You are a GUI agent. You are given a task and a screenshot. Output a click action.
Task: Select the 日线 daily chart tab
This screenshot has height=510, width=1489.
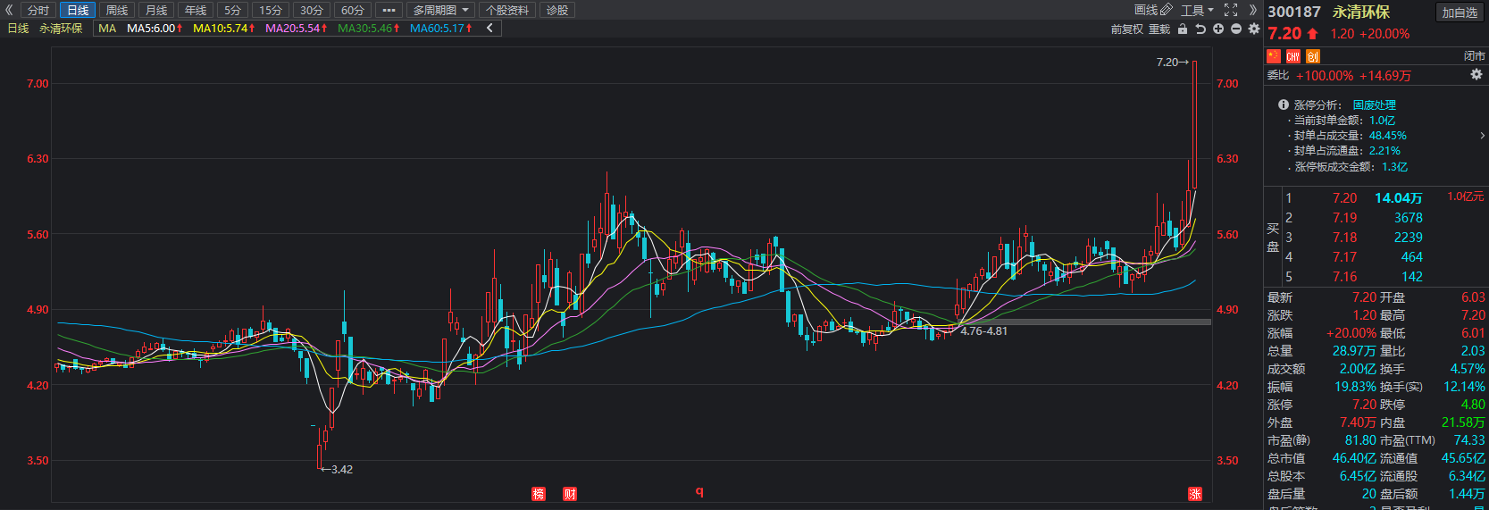click(x=78, y=10)
